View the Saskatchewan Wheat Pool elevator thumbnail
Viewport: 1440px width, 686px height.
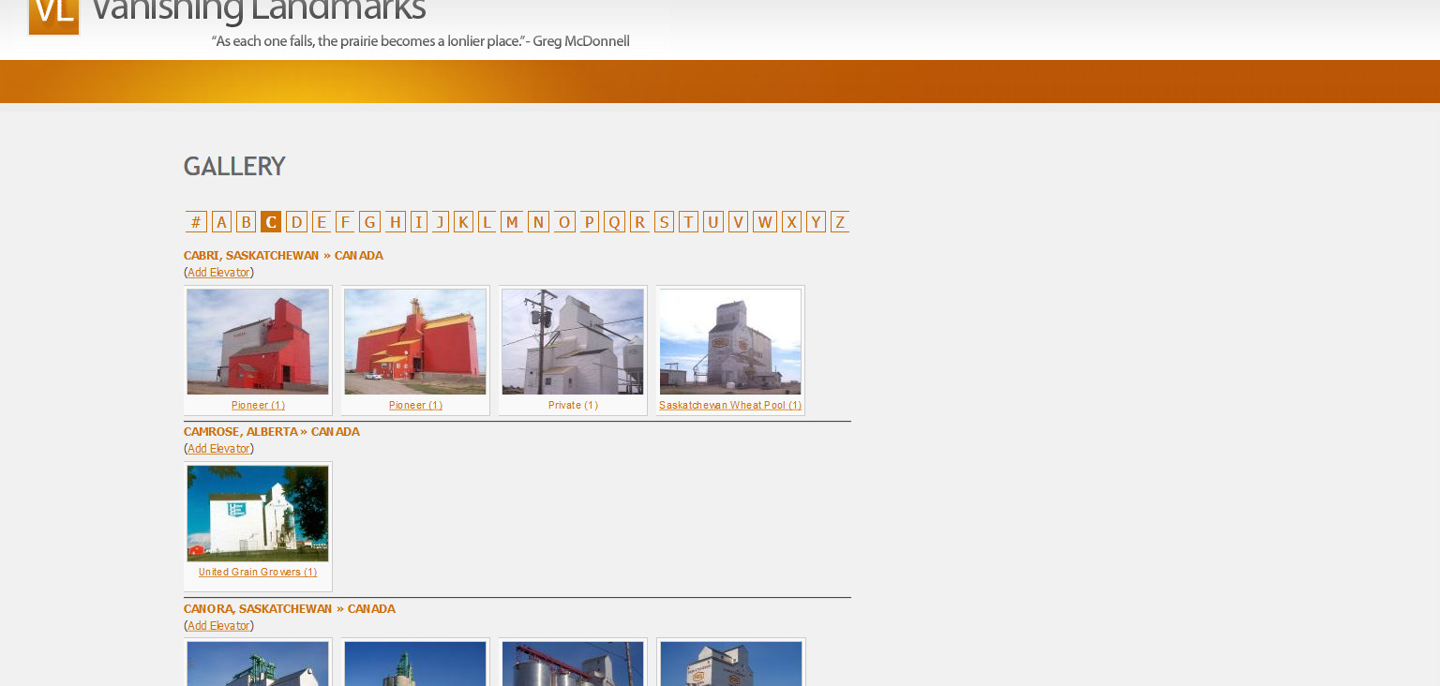click(730, 341)
